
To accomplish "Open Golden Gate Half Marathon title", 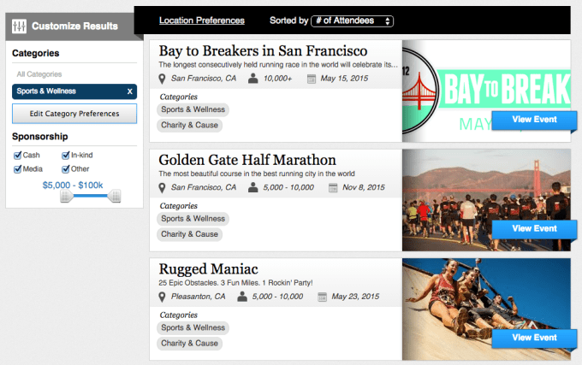I will [x=247, y=160].
